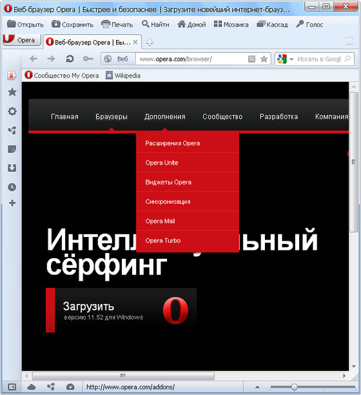Open the Дополнения site menu
This screenshot has height=395, width=361.
(165, 117)
